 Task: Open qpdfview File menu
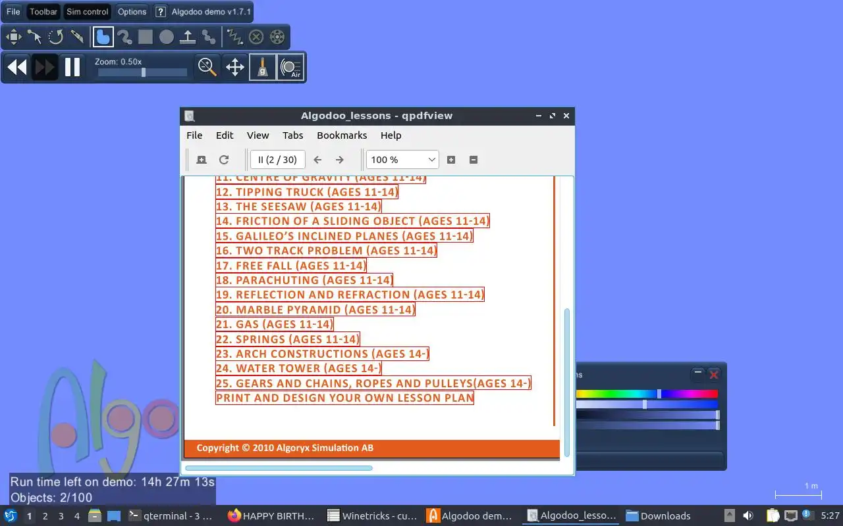pyautogui.click(x=194, y=135)
